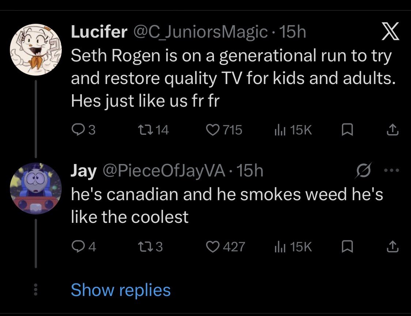Like Lucifer's tweet with 715 likes

point(212,130)
